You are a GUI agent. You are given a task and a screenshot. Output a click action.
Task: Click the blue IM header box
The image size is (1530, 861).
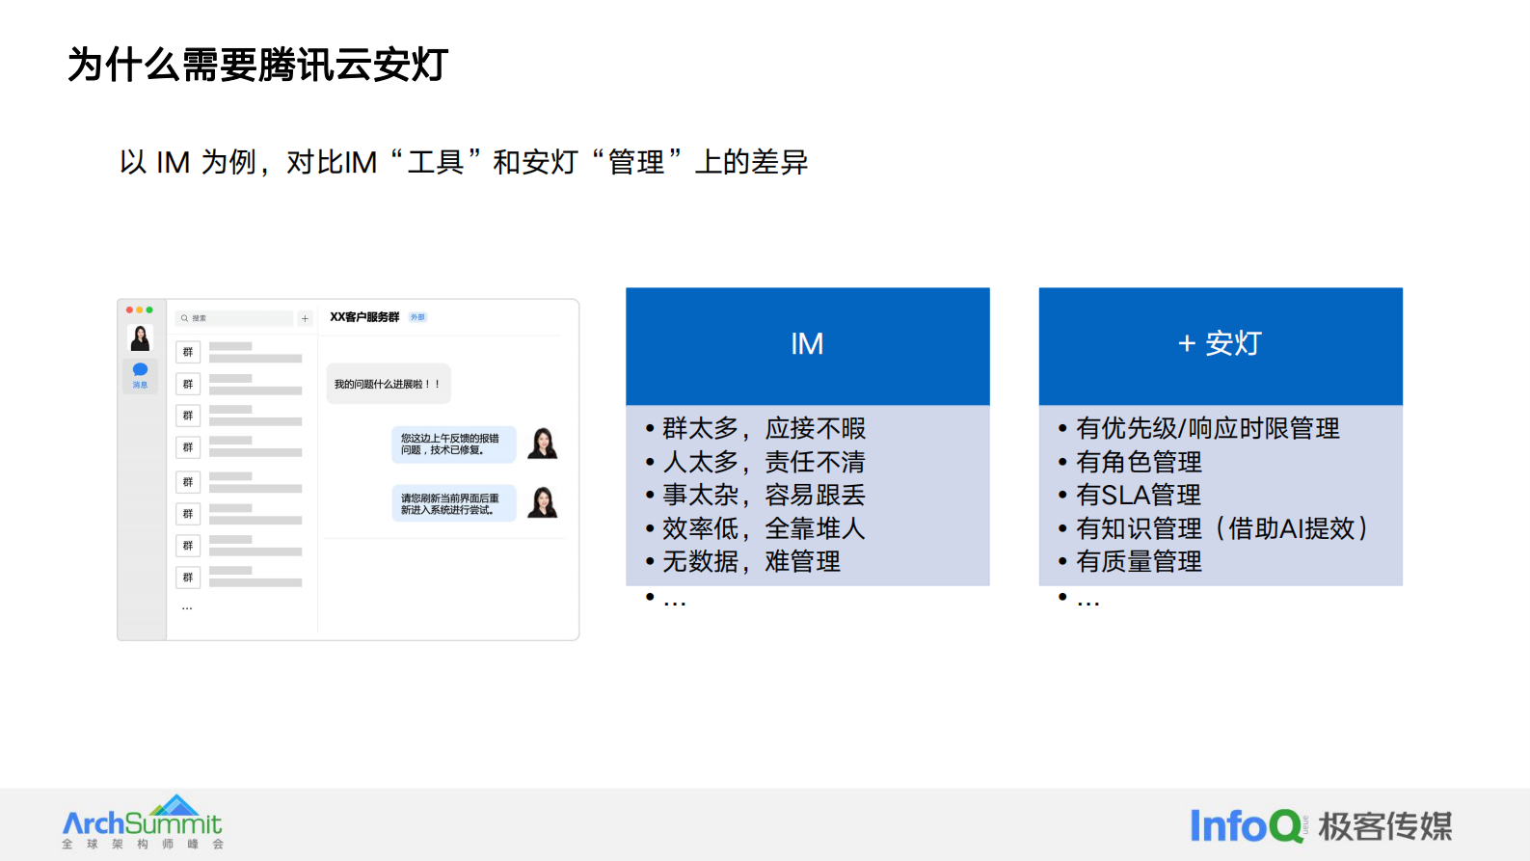coord(808,345)
